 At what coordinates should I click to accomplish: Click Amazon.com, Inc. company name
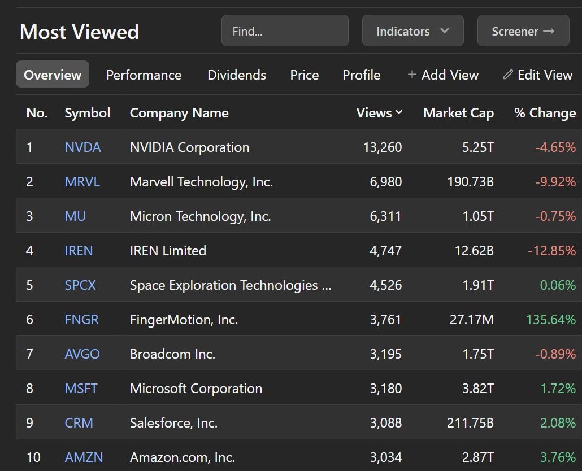[183, 457]
